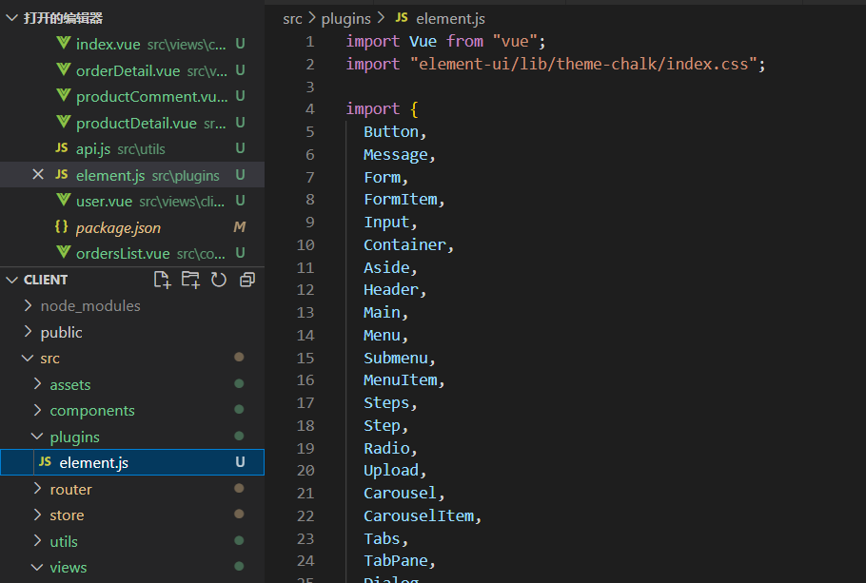866x583 pixels.
Task: Expand the store folder
Action: click(37, 515)
